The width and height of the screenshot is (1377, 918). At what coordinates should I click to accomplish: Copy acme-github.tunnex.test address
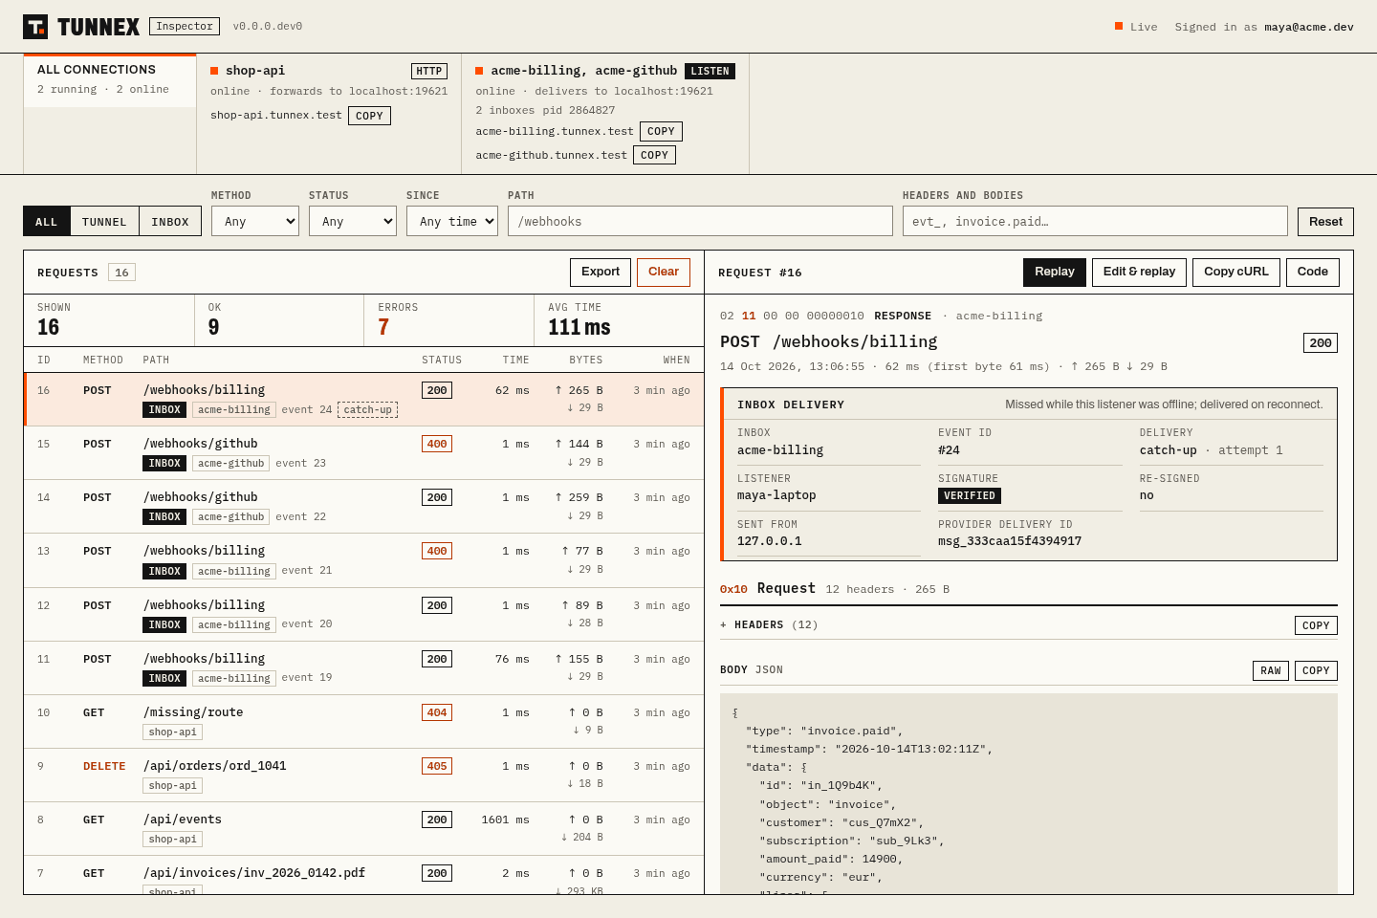coord(654,155)
